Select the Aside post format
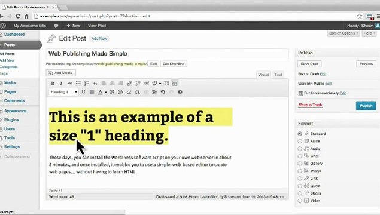Screen dimensions: 380x215 (300, 141)
